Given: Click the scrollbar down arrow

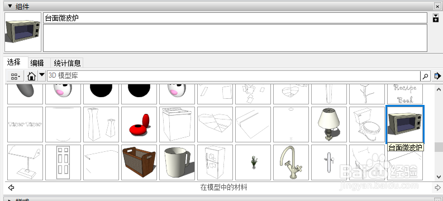Looking at the screenshot, I should point(439,177).
